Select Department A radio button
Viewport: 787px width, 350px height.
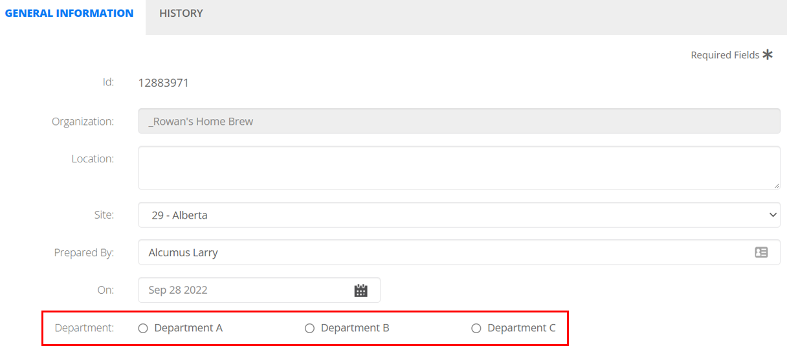pyautogui.click(x=143, y=329)
